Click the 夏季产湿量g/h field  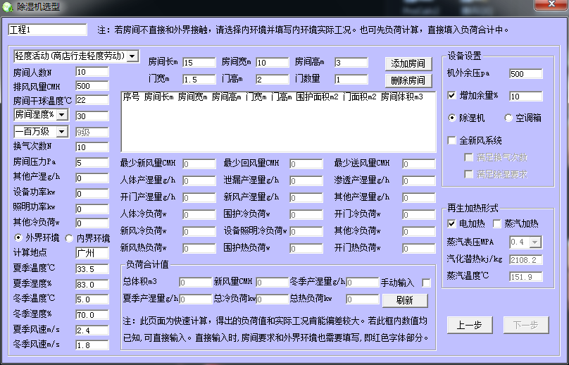(195, 299)
